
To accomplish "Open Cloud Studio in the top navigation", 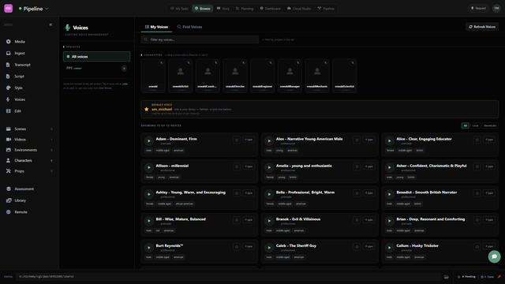I will (x=299, y=9).
